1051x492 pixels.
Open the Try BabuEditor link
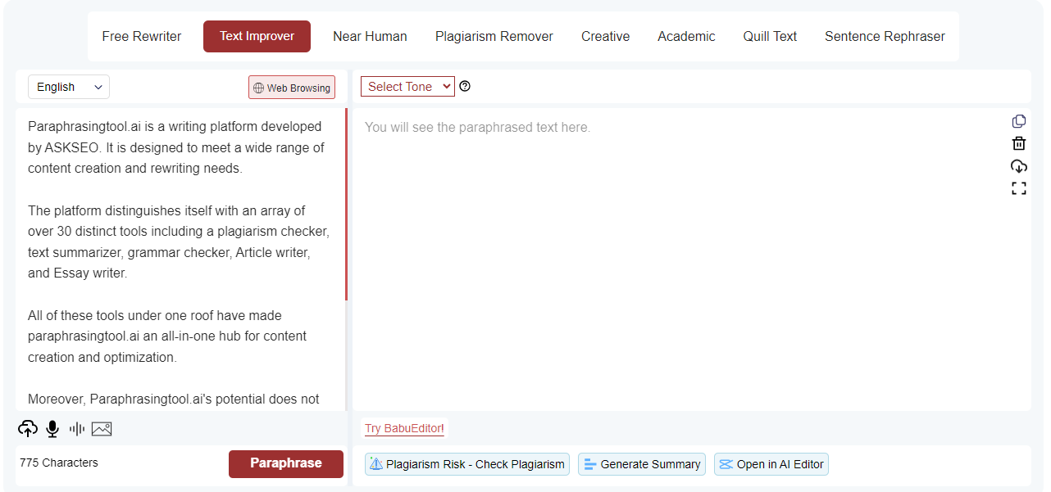click(x=404, y=428)
